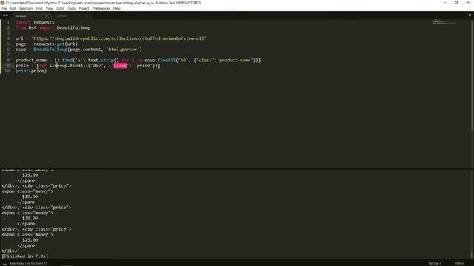
Task: Go to next tab with right arrow
Action: [x=7, y=16]
